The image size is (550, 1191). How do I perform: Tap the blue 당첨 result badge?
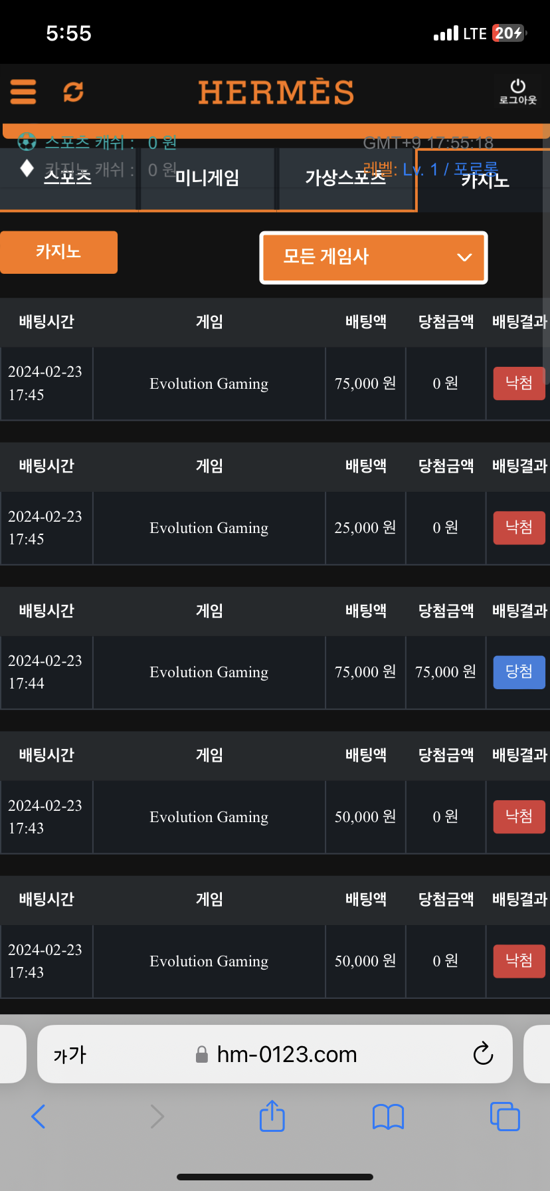(519, 672)
